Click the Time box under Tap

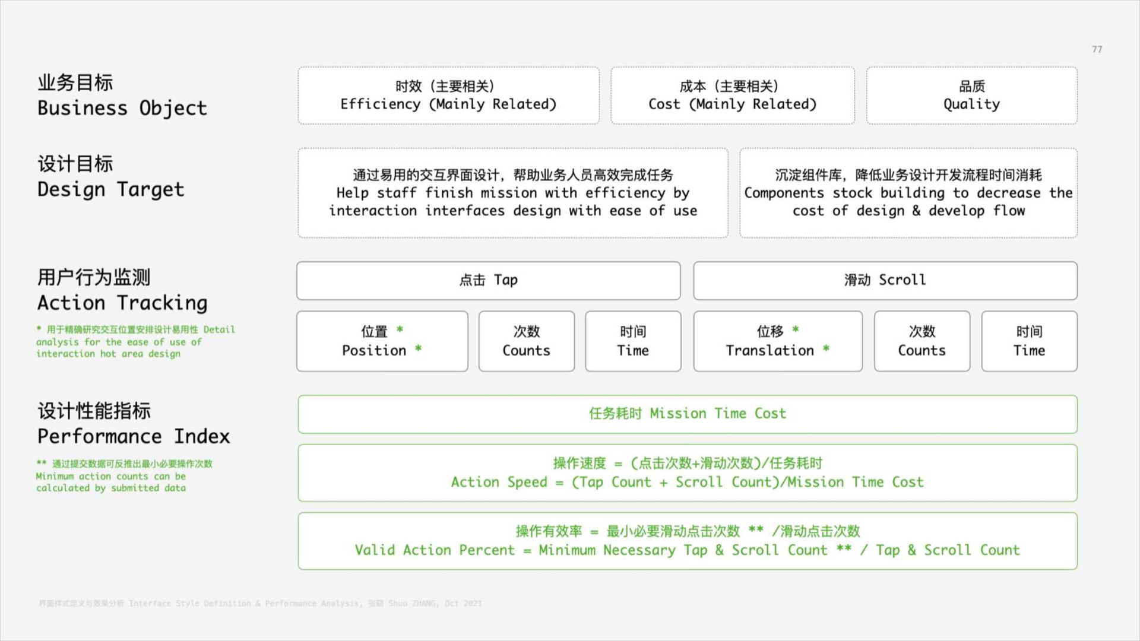coord(632,341)
